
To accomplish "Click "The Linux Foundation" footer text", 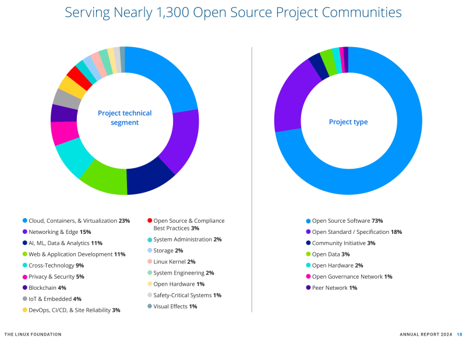I will [x=33, y=334].
